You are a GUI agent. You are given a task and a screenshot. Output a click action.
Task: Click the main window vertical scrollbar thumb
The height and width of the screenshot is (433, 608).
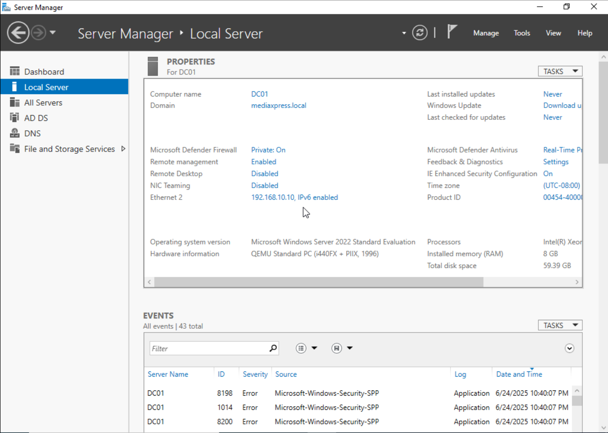click(603, 112)
